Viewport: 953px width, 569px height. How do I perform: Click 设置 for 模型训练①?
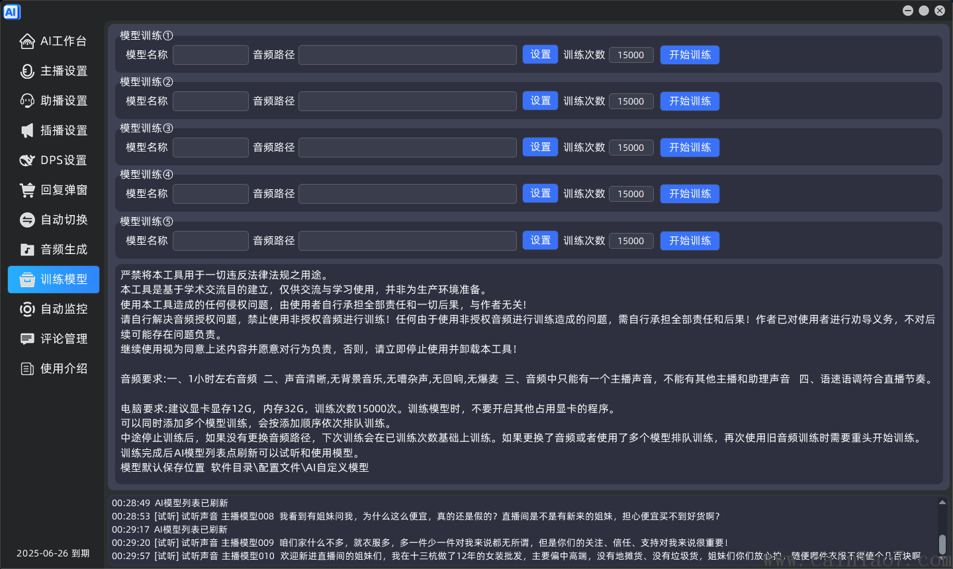(540, 54)
